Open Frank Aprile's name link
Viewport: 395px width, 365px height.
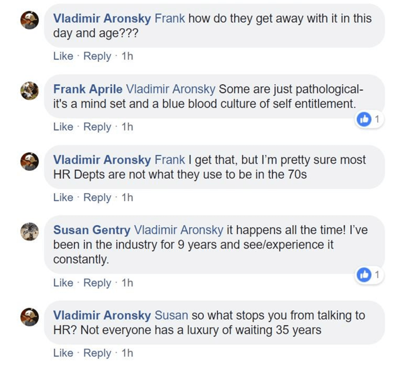coord(88,89)
